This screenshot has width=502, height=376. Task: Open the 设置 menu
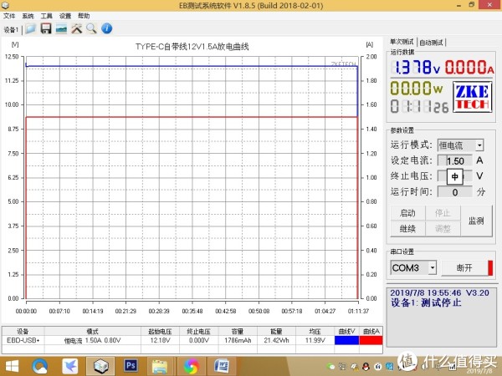(x=65, y=16)
